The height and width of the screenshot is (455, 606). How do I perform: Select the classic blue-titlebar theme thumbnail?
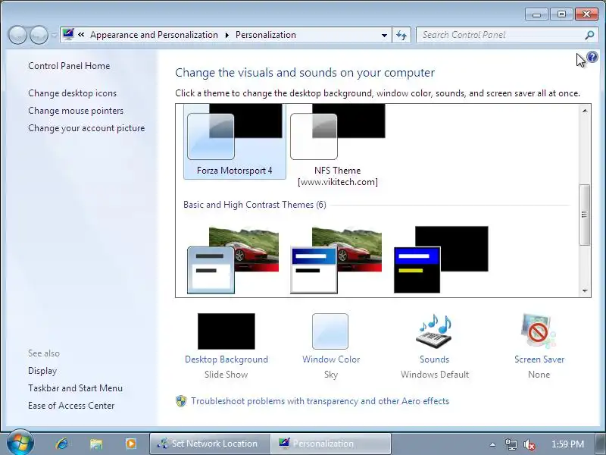coord(336,260)
